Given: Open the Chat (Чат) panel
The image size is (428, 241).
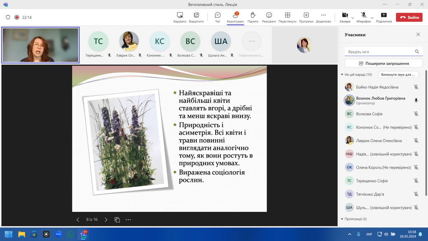Looking at the screenshot, I should pos(217,15).
